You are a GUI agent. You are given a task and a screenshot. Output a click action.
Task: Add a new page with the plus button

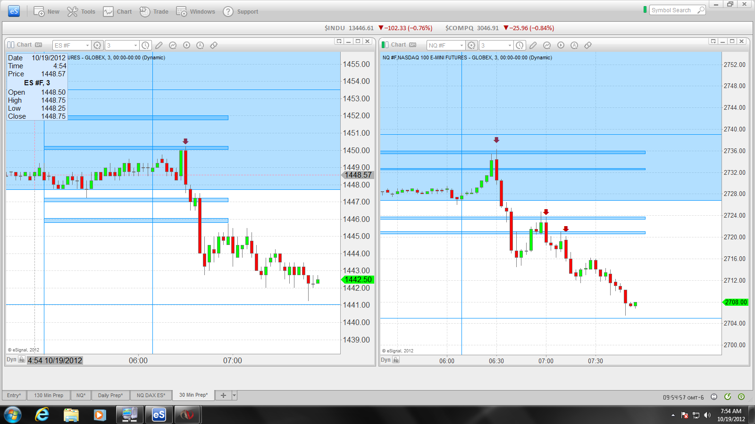(x=223, y=395)
